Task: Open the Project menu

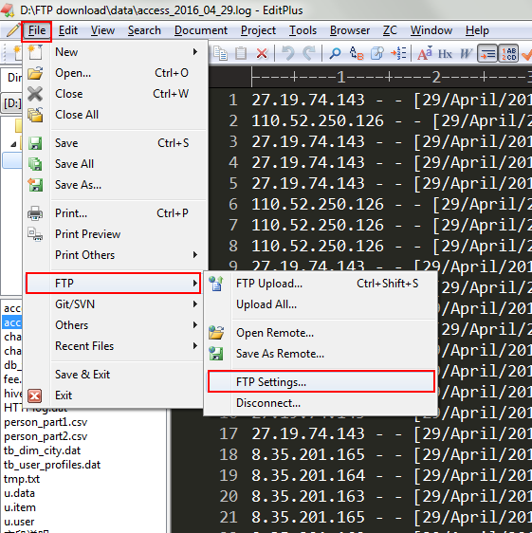Action: [x=258, y=31]
